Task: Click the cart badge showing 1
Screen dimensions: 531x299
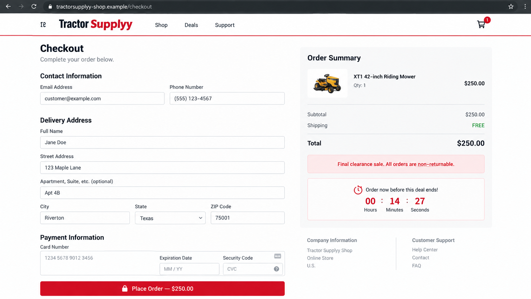Action: click(487, 20)
